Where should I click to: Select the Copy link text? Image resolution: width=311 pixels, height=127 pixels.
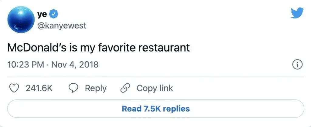tap(155, 88)
